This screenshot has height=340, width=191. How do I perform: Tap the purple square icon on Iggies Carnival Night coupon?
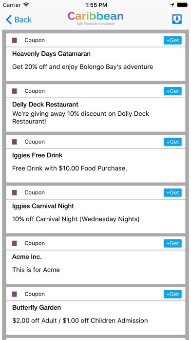(x=15, y=192)
